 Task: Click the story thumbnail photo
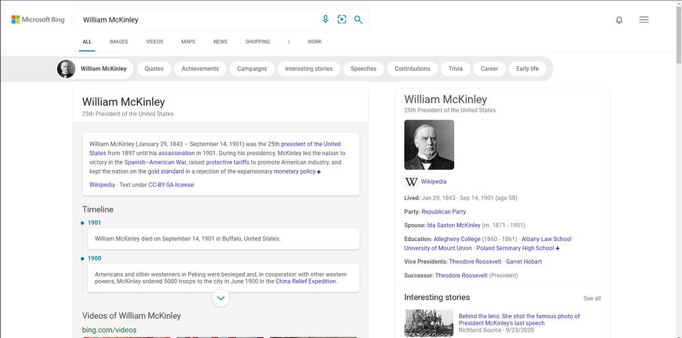pos(429,323)
